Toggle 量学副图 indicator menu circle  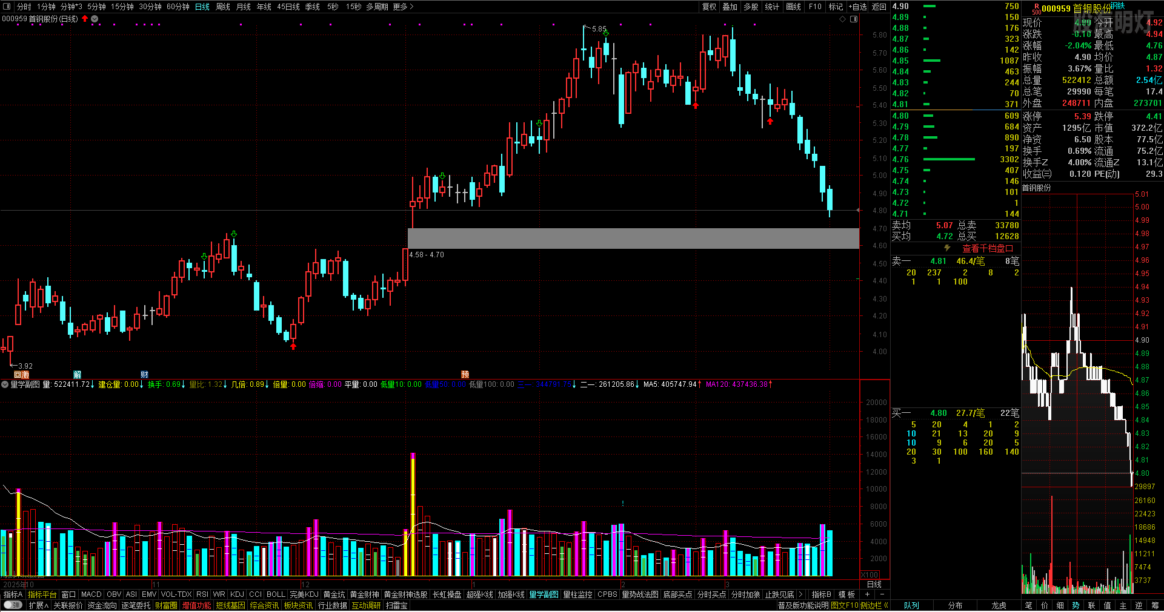5,384
